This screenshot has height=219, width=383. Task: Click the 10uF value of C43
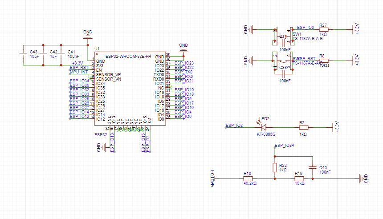34,57
